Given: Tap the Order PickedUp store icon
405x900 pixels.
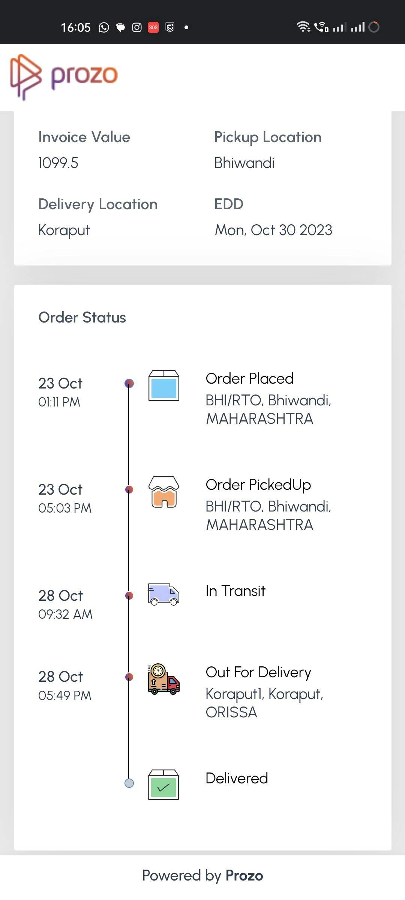Looking at the screenshot, I should point(163,492).
